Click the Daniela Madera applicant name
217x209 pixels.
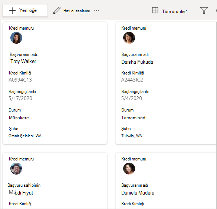pos(138,193)
